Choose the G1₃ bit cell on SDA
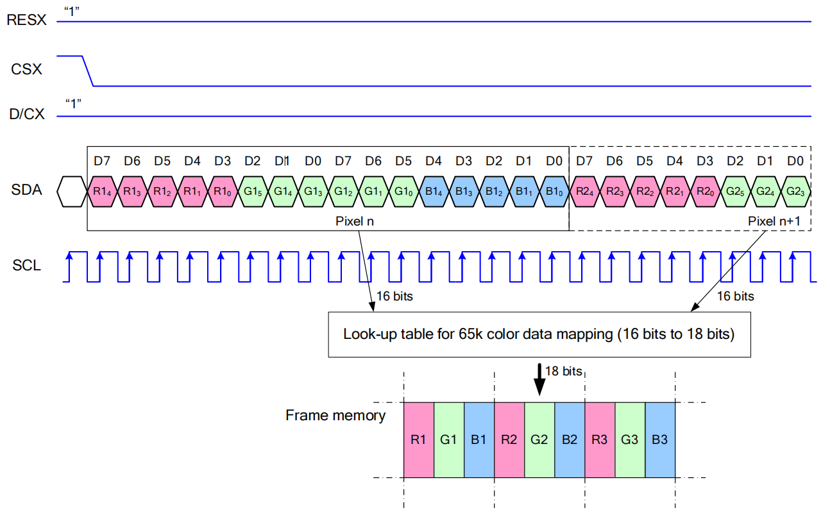Screen dimensions: 830x517 point(313,191)
